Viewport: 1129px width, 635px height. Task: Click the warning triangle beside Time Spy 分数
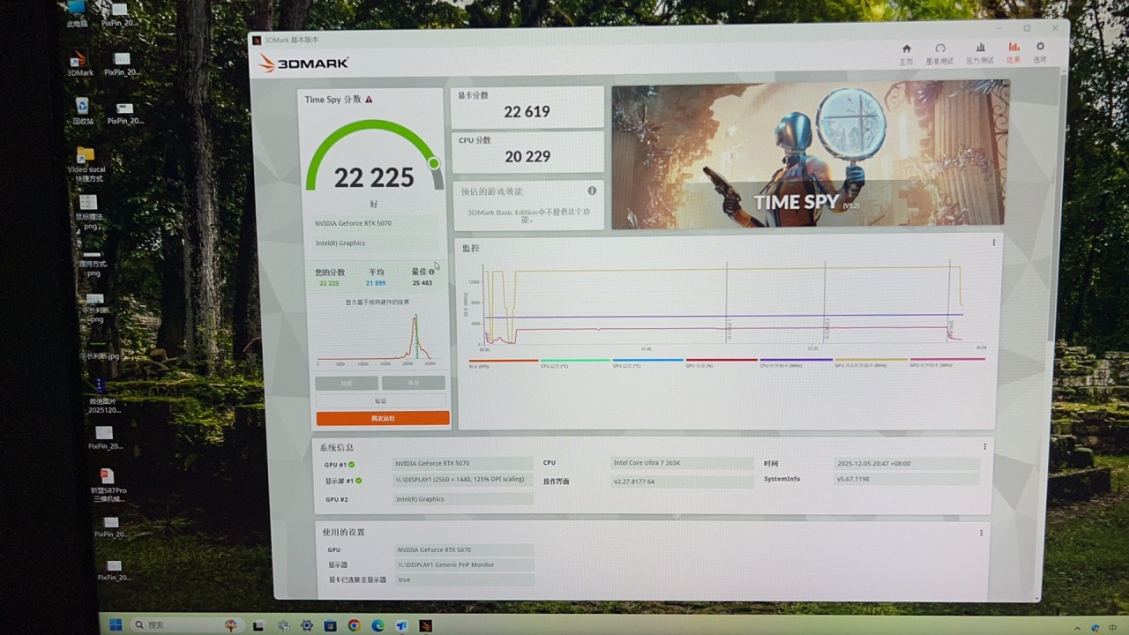tap(369, 100)
